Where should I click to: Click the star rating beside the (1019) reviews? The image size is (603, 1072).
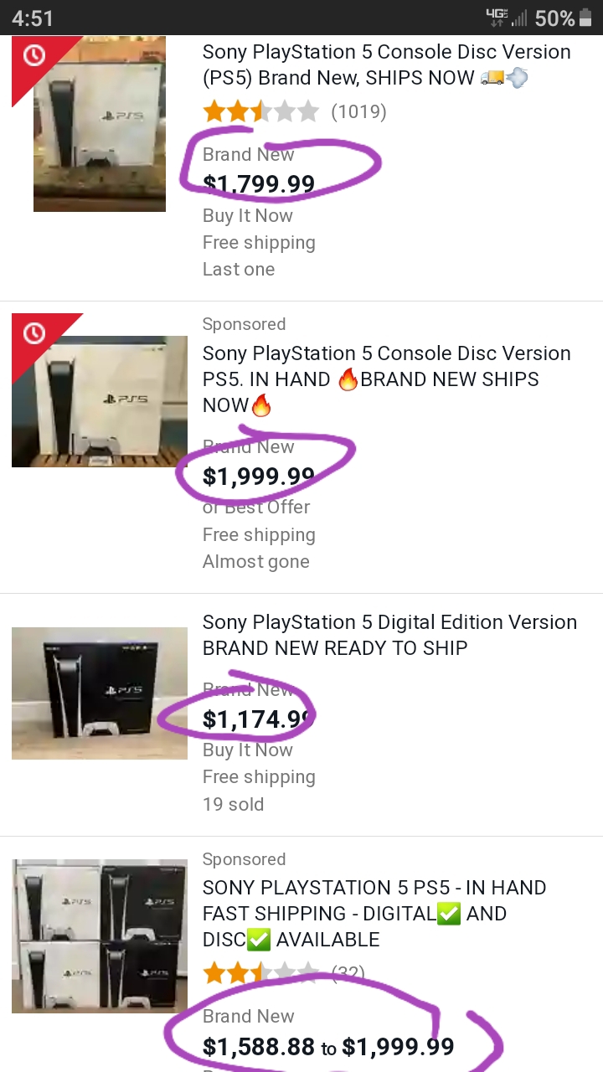pos(260,111)
